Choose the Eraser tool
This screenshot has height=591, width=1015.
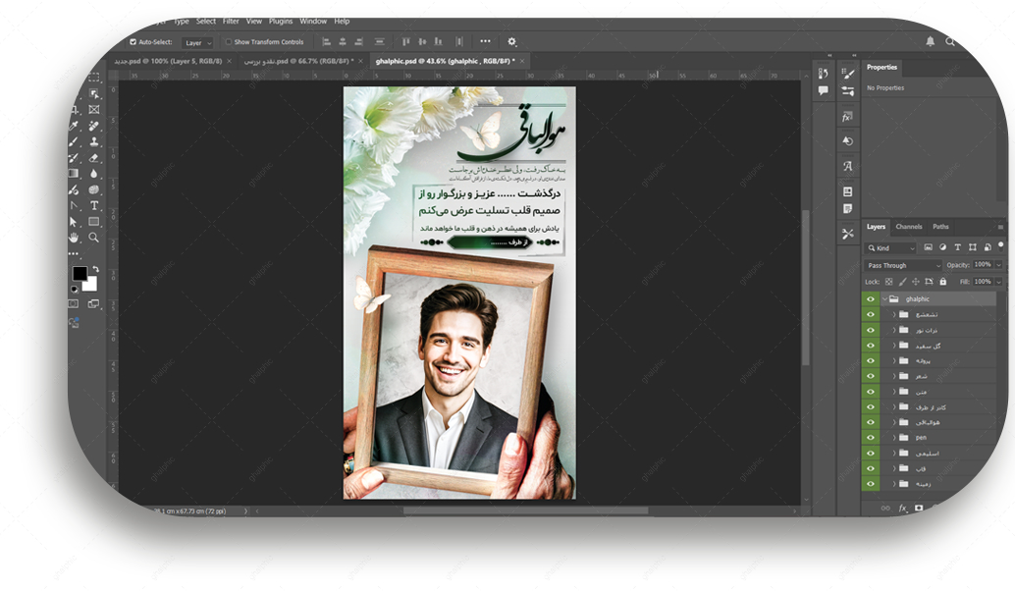point(94,157)
